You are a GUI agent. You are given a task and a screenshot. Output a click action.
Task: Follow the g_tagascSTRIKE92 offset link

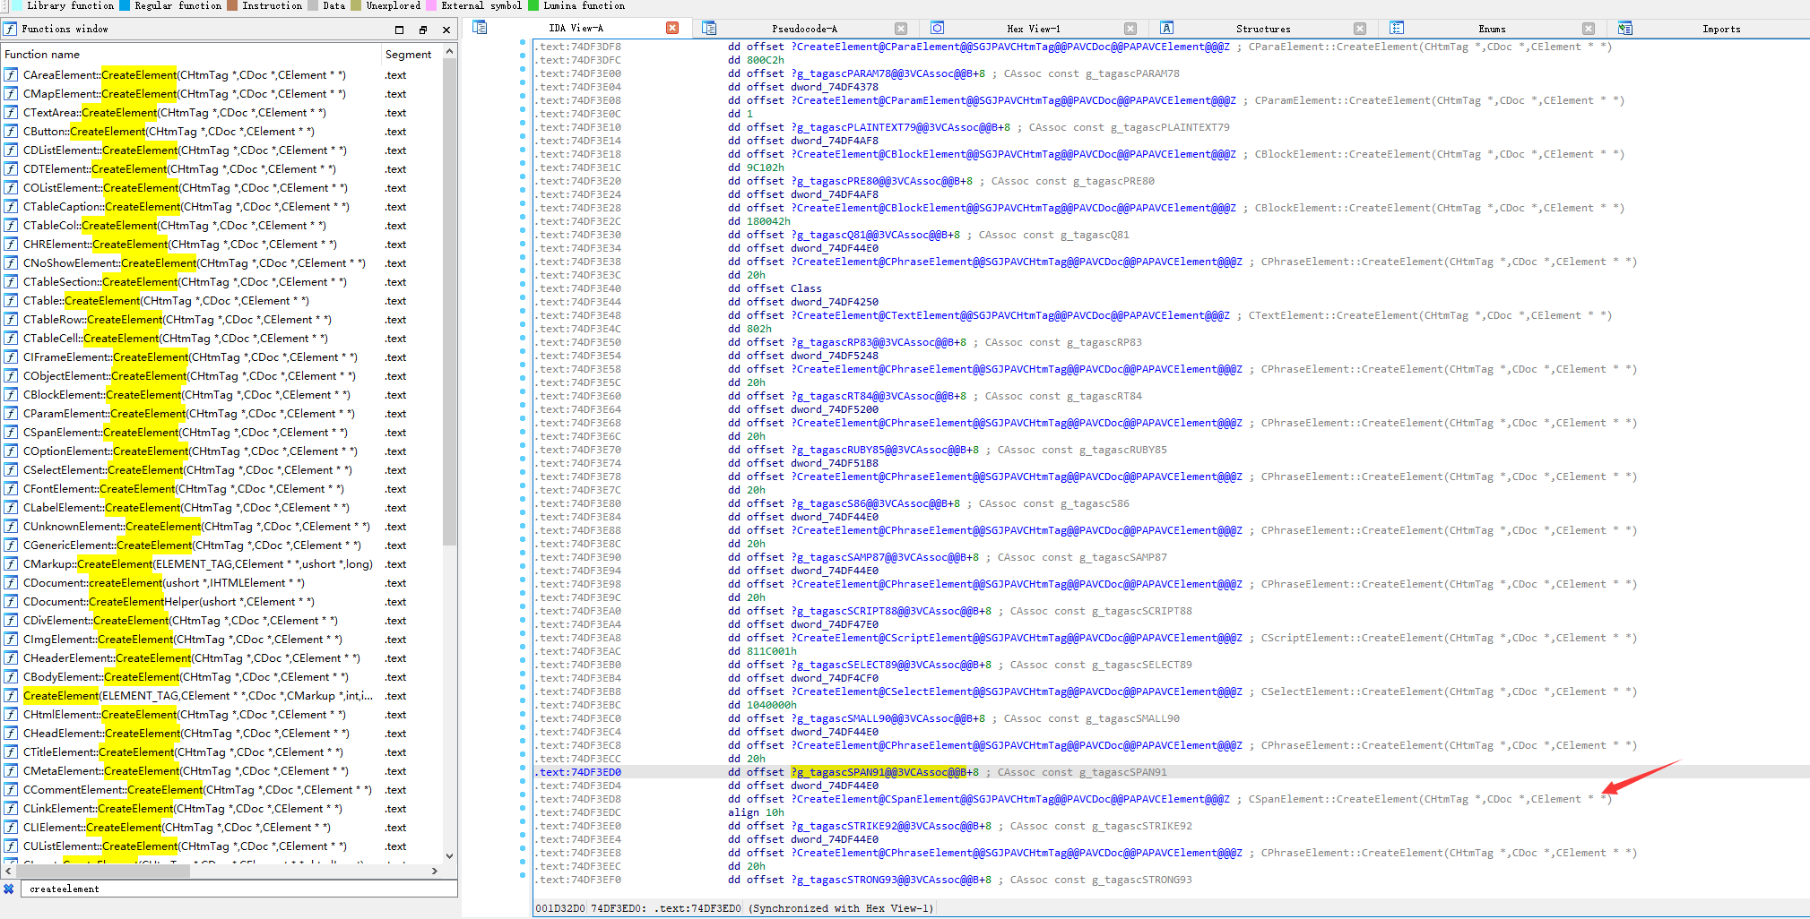891,826
